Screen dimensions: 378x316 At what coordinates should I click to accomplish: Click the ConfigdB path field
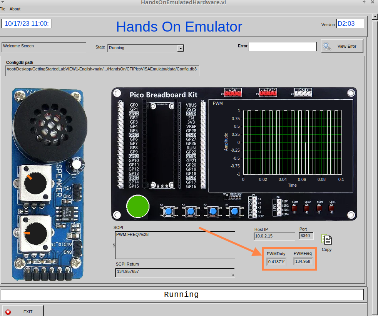pyautogui.click(x=102, y=70)
